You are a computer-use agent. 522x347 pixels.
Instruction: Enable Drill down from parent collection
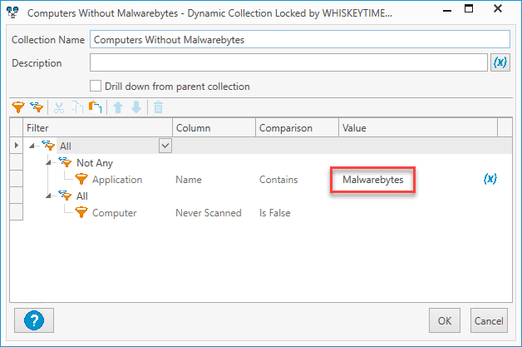[96, 86]
